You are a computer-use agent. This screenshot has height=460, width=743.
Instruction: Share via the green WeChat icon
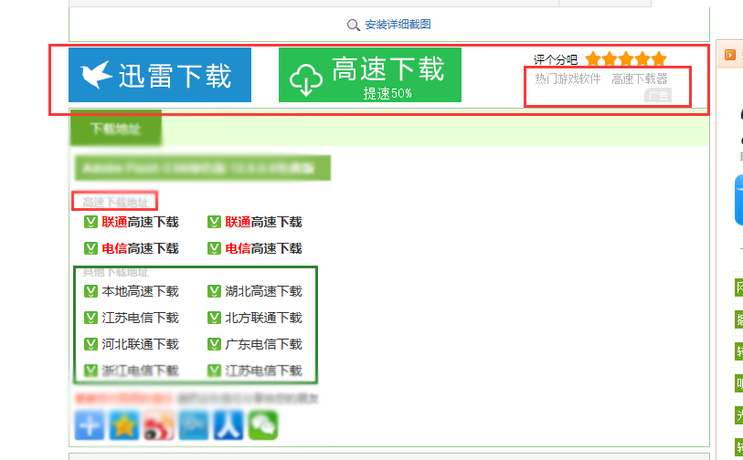tap(262, 425)
